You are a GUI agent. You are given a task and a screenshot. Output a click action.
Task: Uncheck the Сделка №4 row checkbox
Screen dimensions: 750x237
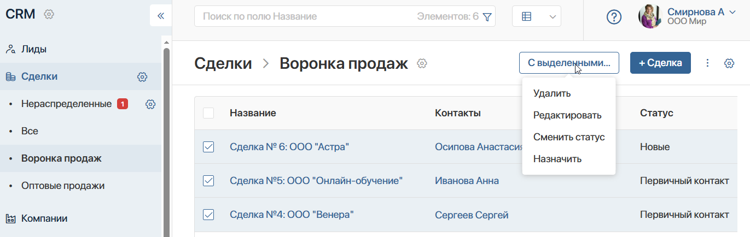208,215
